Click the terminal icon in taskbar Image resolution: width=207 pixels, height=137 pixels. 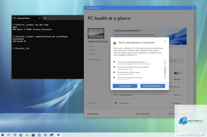(51, 135)
